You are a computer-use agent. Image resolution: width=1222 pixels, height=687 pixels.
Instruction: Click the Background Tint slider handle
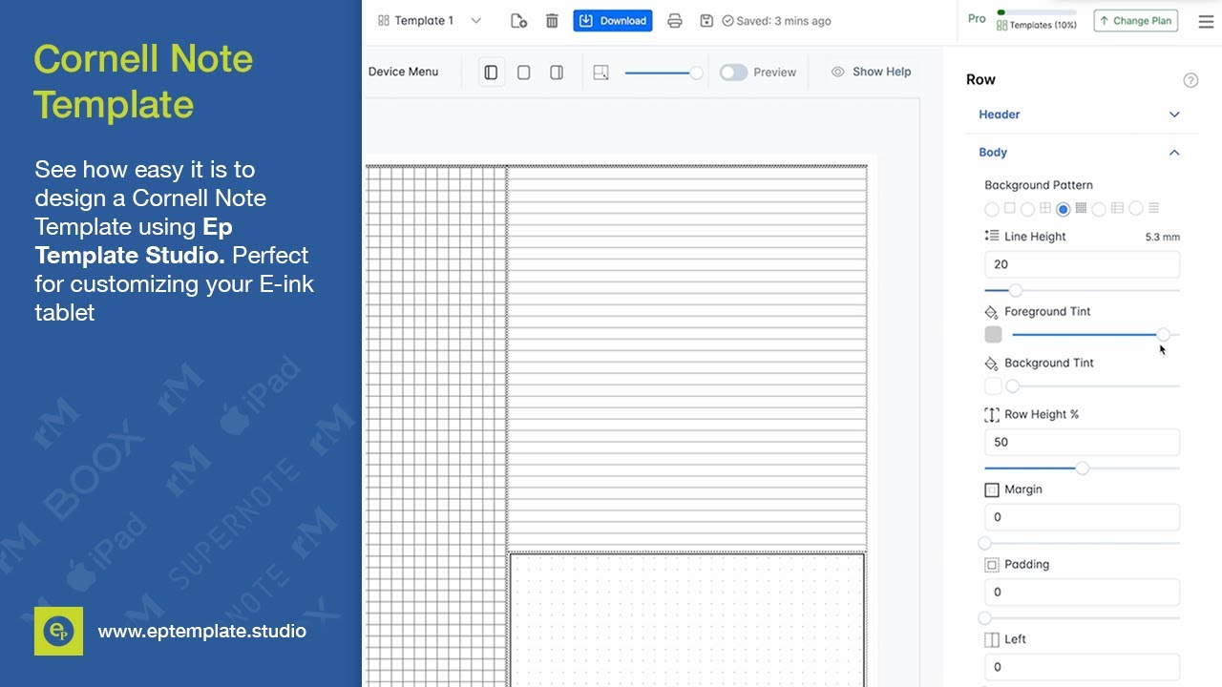pos(1013,386)
